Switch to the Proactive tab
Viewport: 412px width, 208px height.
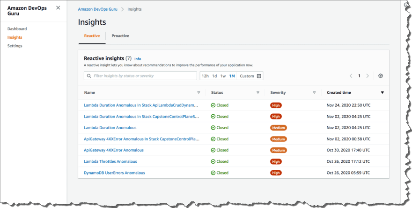click(x=120, y=36)
